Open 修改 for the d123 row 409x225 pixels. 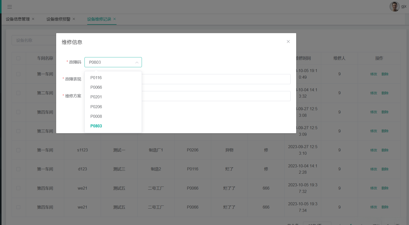coord(374,169)
